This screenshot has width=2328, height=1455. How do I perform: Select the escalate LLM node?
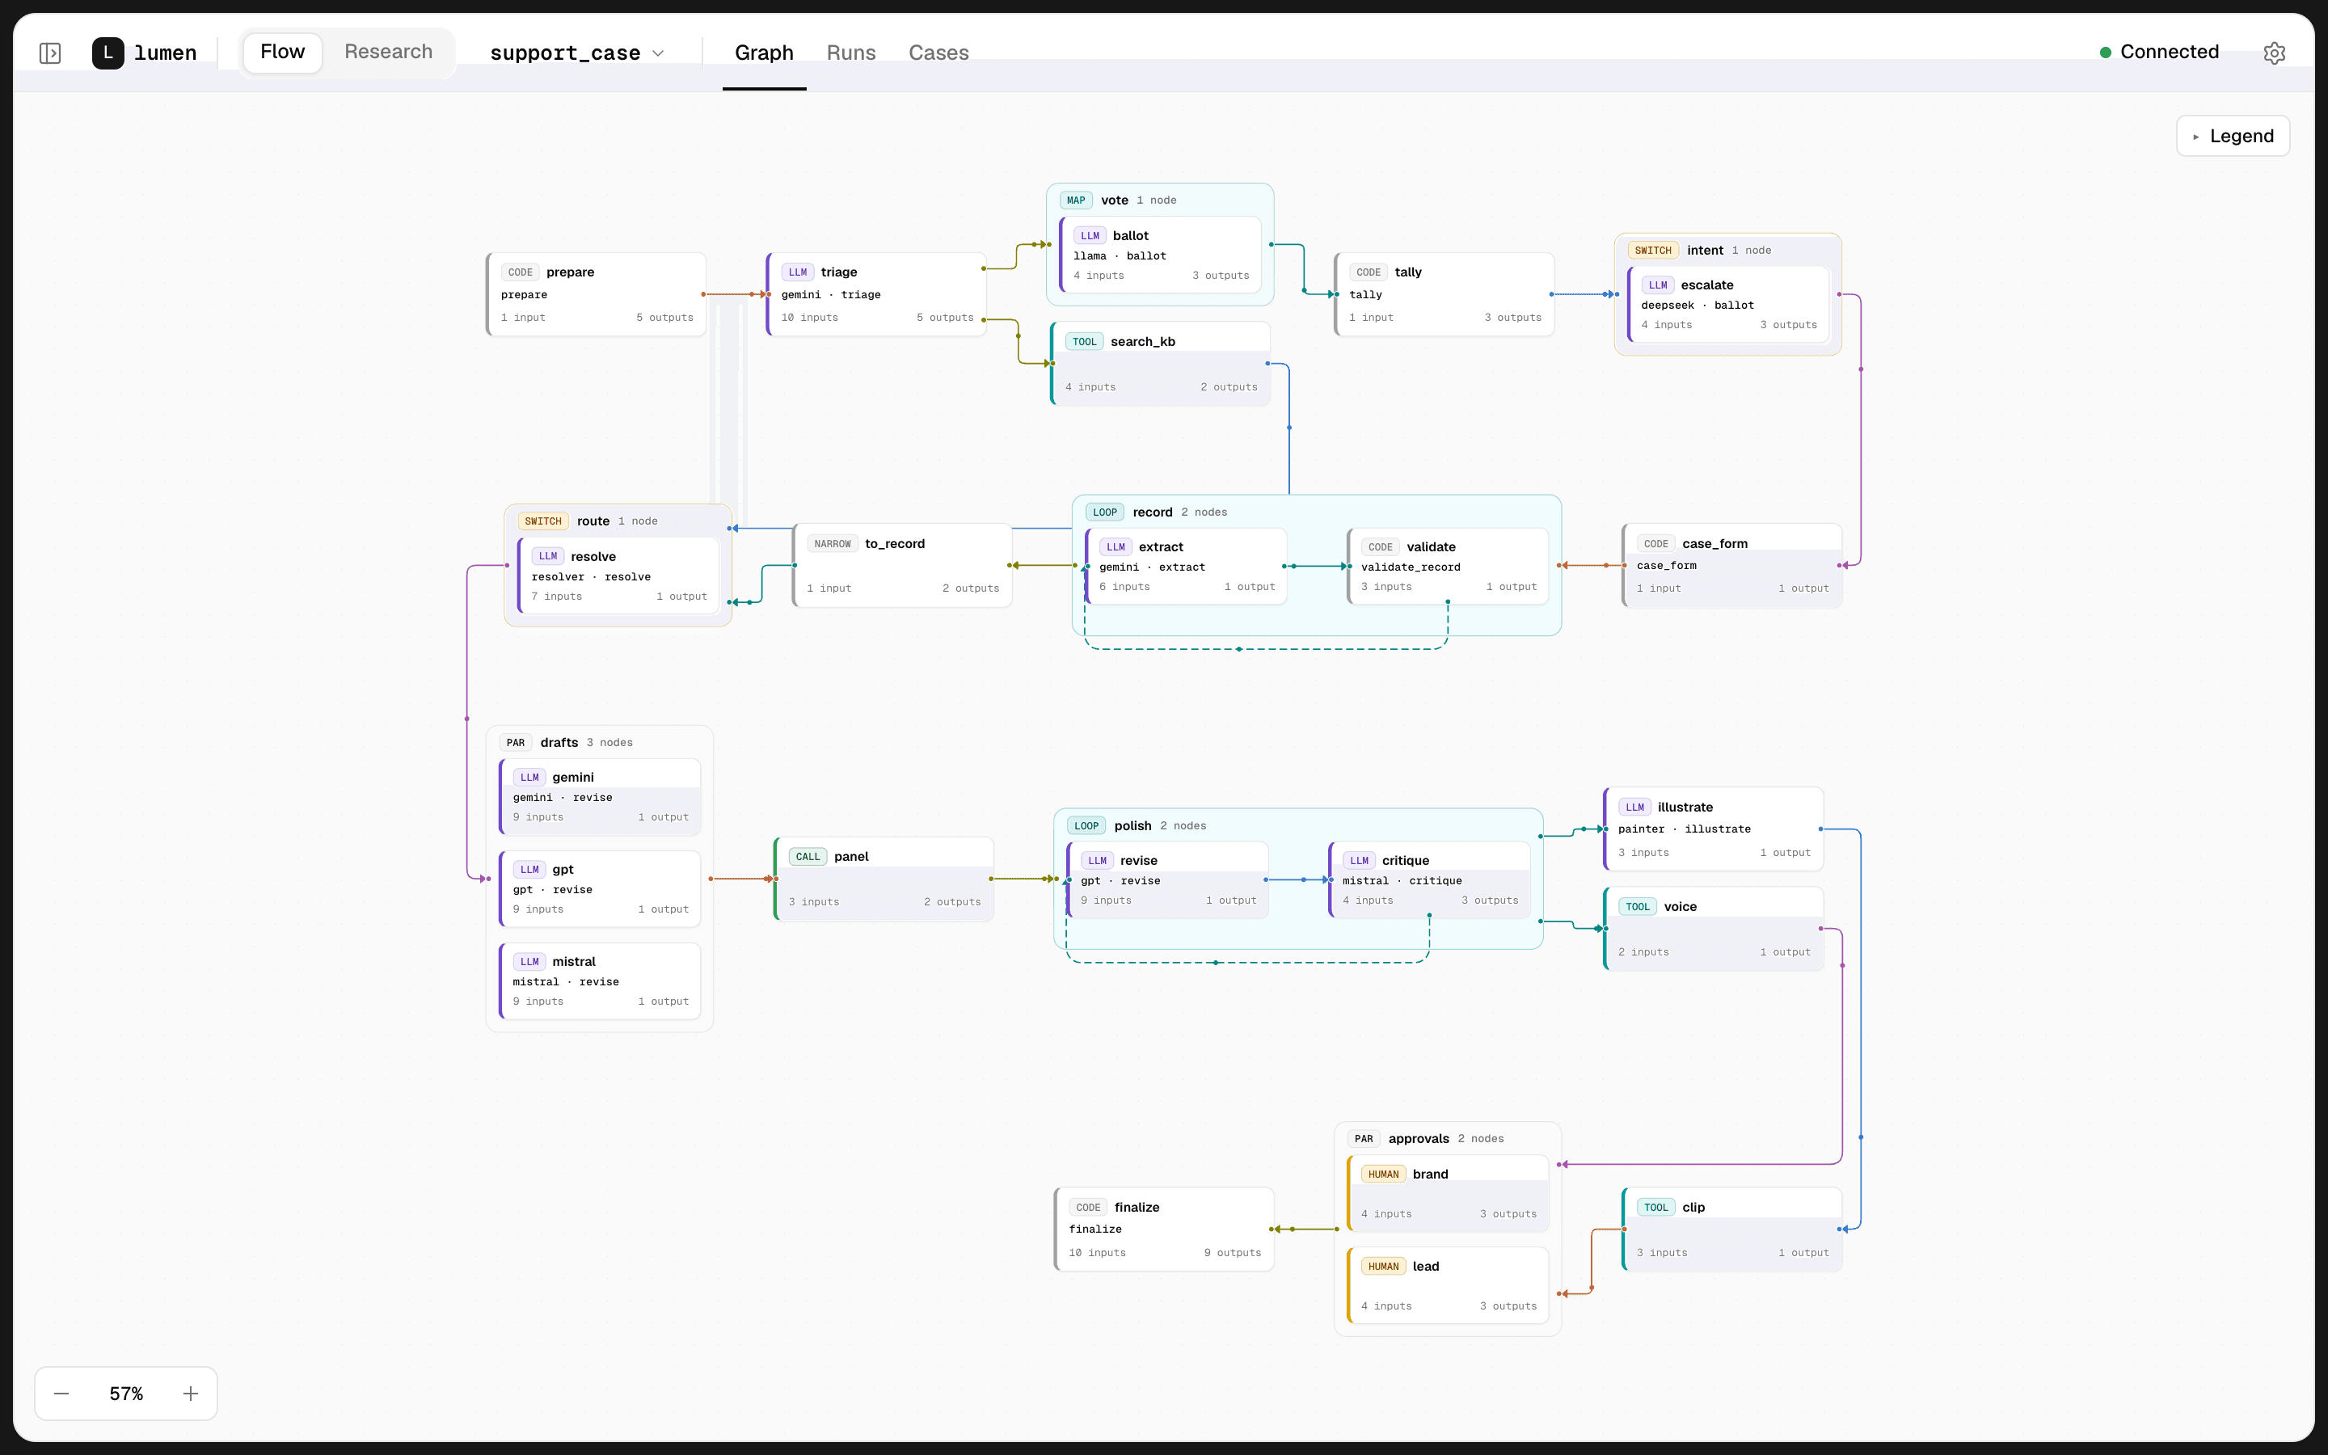coord(1727,304)
